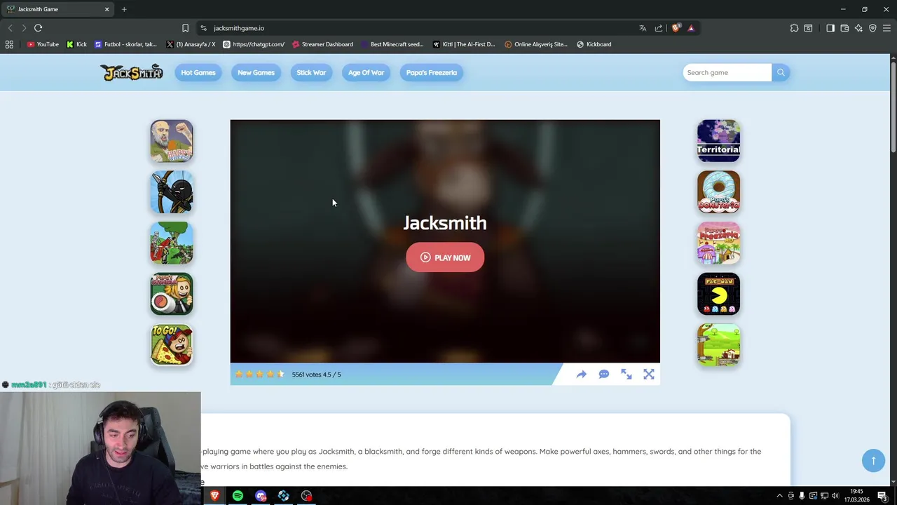
Task: Show hidden system tray icons
Action: [779, 496]
